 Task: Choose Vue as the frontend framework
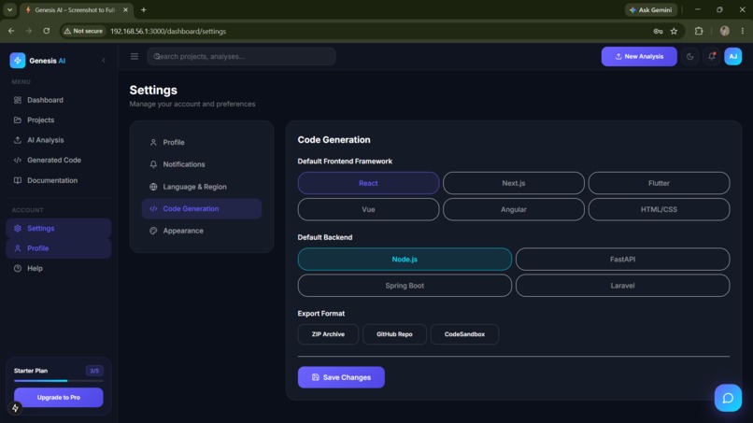click(368, 209)
